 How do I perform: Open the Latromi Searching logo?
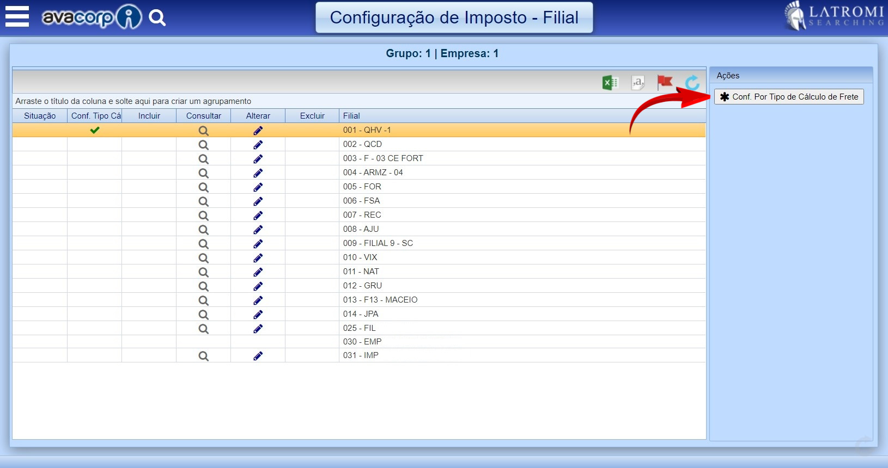click(x=834, y=16)
